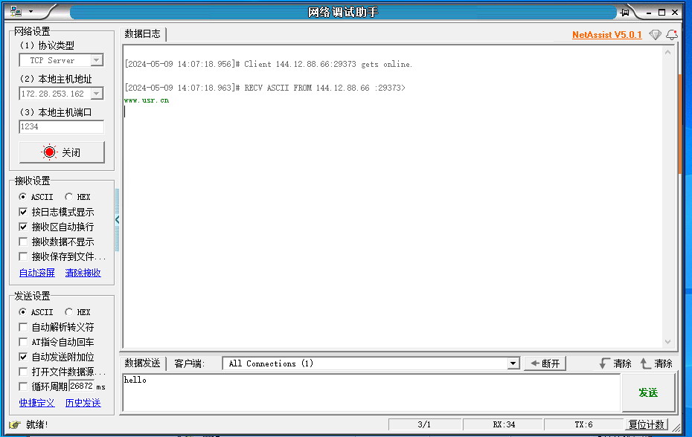This screenshot has width=692, height=437.
Task: Open the 快捷定义 link
Action: (37, 403)
